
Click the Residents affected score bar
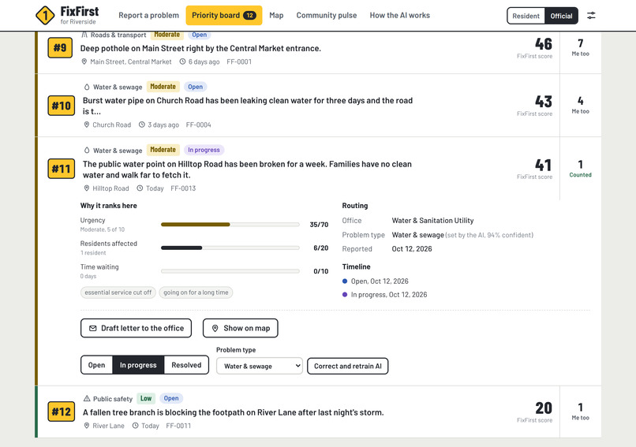(230, 248)
